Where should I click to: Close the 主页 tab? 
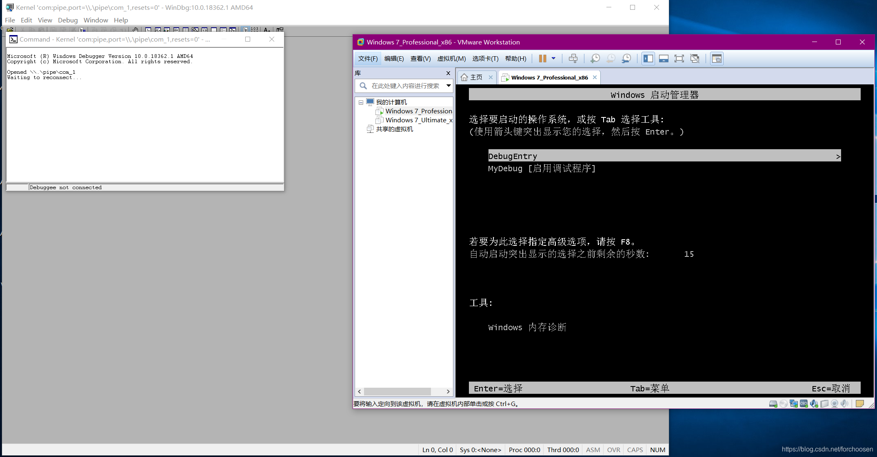(x=491, y=77)
